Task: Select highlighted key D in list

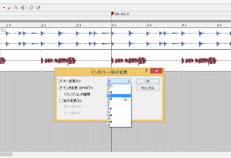Action: coord(119,96)
